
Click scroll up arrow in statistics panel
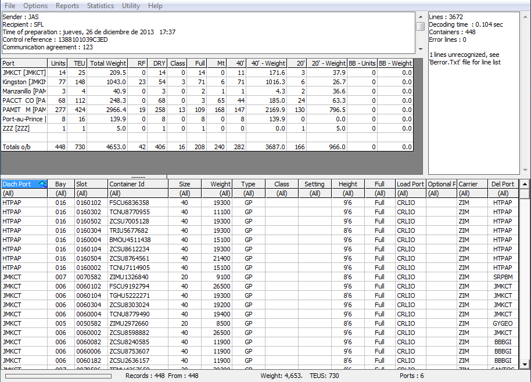525,17
